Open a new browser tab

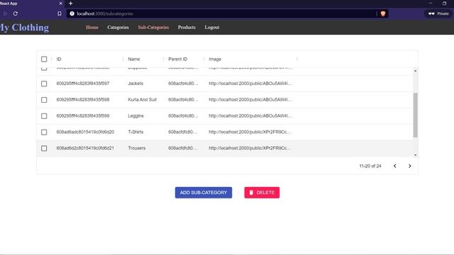click(71, 4)
